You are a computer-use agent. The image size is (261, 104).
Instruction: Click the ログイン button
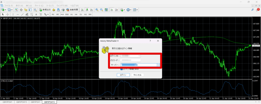tap(123, 75)
